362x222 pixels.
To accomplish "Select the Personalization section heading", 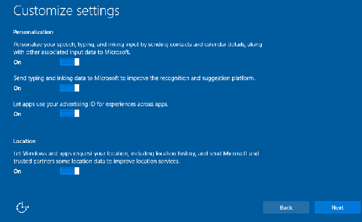I will pos(33,32).
